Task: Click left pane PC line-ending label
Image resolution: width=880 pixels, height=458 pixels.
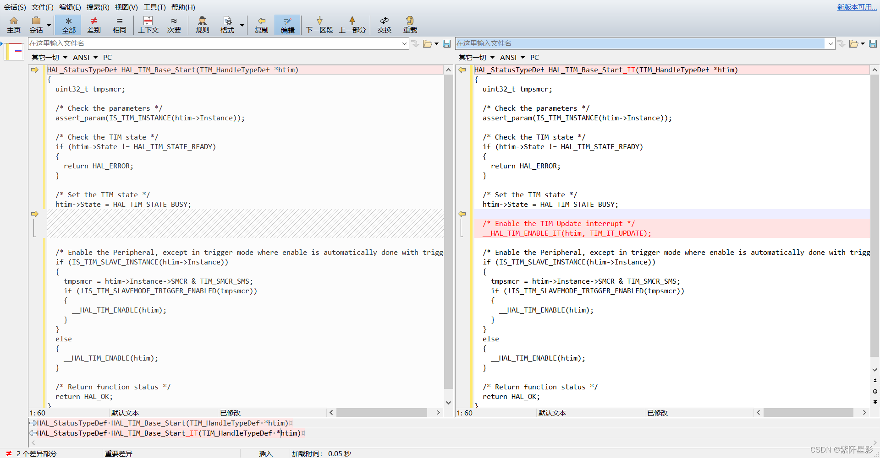Action: tap(107, 57)
